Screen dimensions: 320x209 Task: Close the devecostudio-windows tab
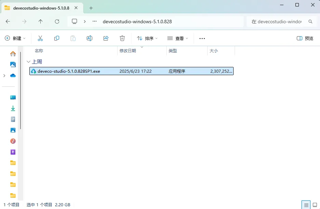76,8
